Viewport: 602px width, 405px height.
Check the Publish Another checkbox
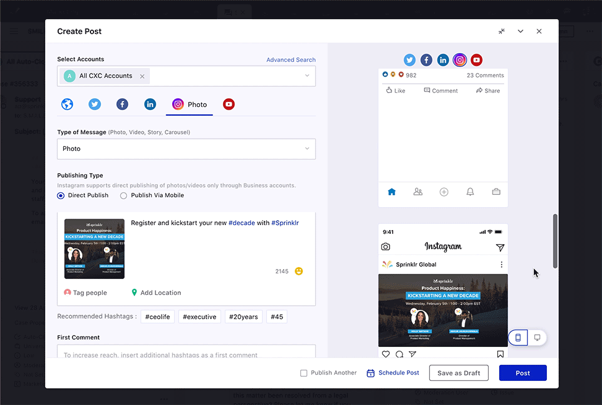click(303, 373)
